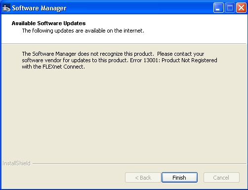Click the grayed-out maximize button
Viewport: 248px width, 190px height.
coord(230,8)
